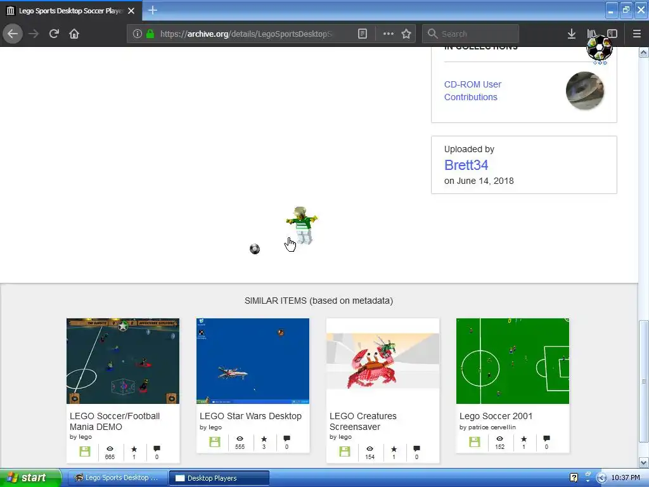Image resolution: width=649 pixels, height=487 pixels.
Task: Click software disk icon on Football Mania card
Action: click(x=85, y=451)
